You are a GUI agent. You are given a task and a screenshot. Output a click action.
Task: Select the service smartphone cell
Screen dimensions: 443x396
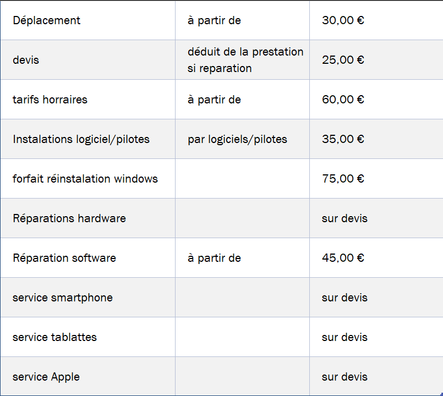coord(87,298)
